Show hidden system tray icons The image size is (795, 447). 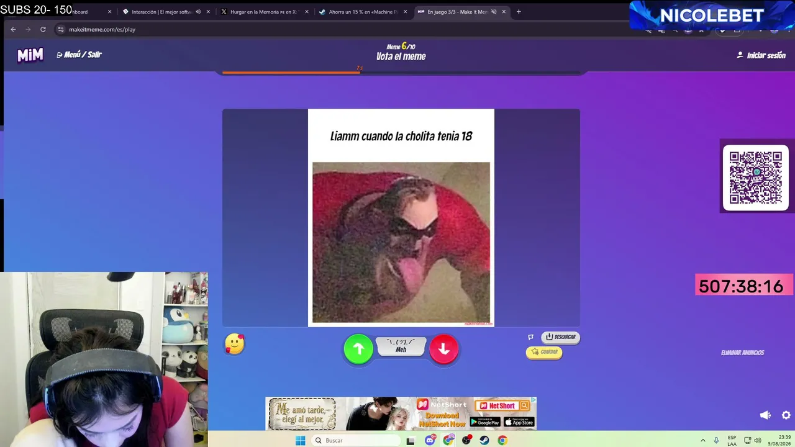click(703, 440)
